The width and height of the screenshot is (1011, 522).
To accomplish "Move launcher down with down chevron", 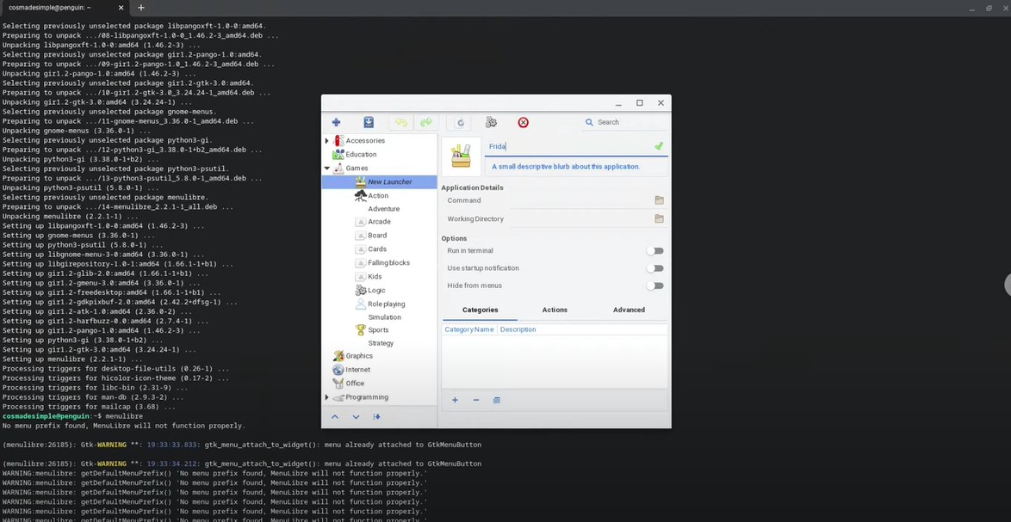I will [x=356, y=417].
